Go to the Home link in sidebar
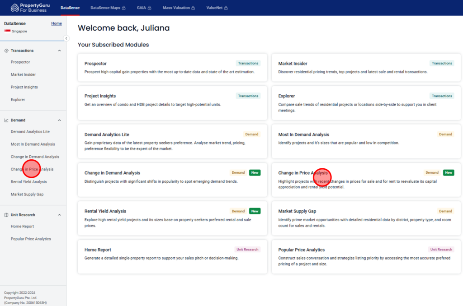 point(57,23)
